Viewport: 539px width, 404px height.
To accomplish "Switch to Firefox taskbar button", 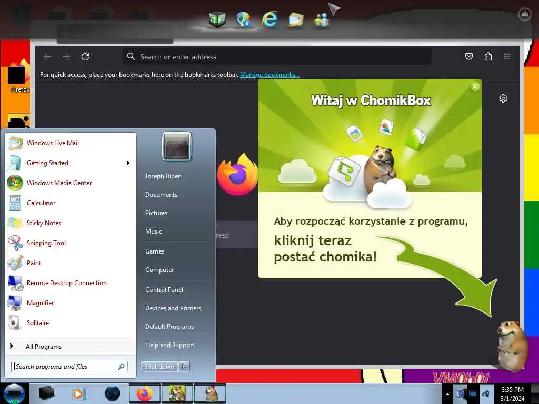I will [x=145, y=393].
